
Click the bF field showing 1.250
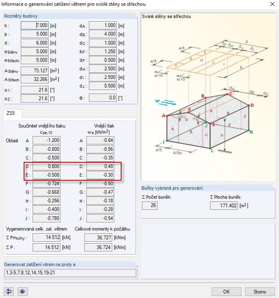(103, 52)
